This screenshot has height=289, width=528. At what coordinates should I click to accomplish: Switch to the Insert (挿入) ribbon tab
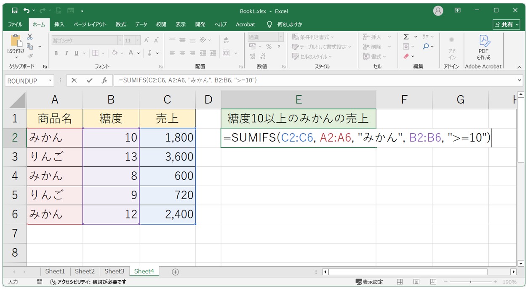click(x=59, y=24)
